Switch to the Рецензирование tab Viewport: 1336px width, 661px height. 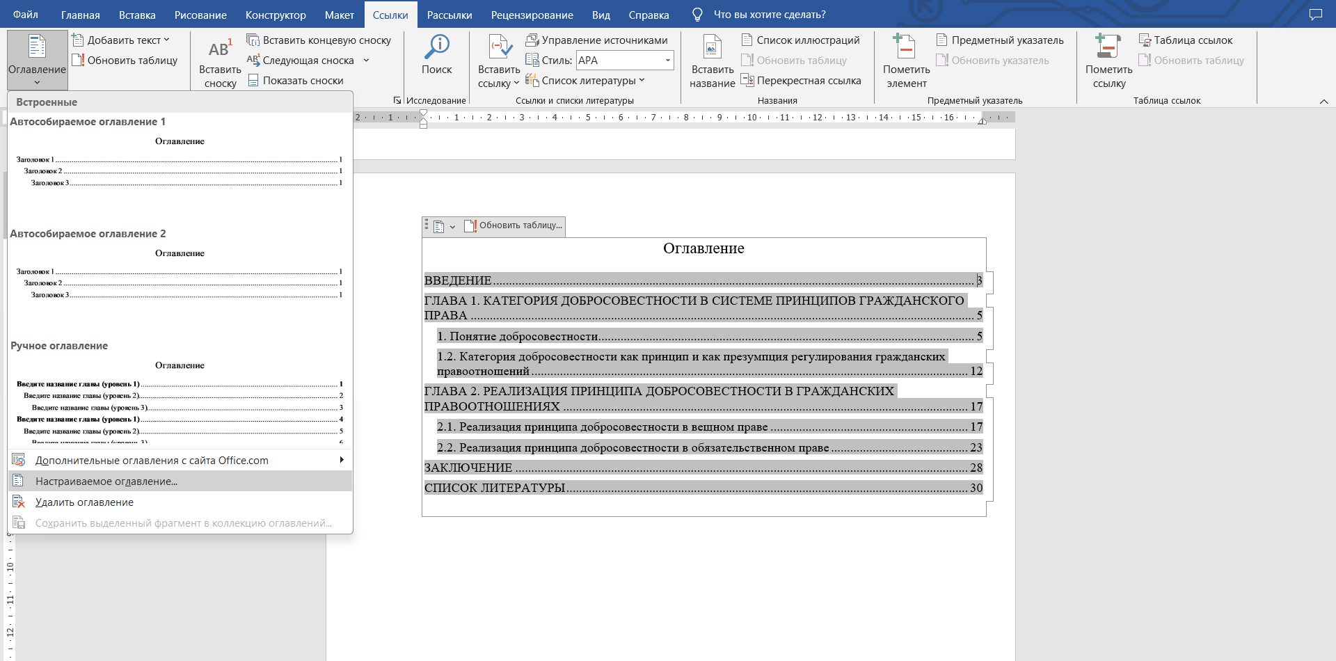[532, 15]
